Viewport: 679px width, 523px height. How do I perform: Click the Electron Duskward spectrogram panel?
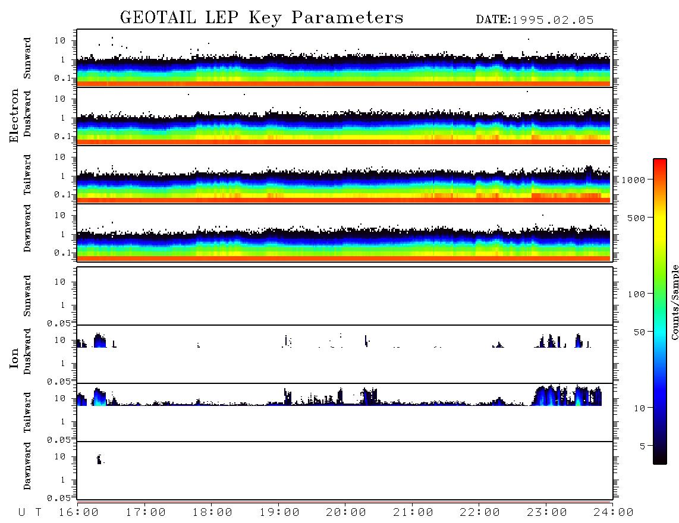pyautogui.click(x=345, y=116)
